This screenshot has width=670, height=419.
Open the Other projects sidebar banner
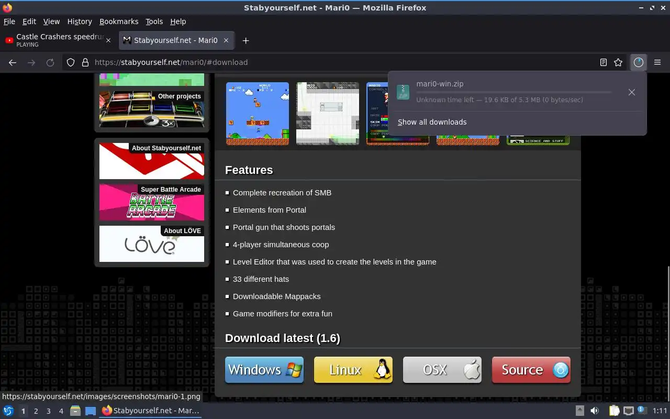(152, 109)
